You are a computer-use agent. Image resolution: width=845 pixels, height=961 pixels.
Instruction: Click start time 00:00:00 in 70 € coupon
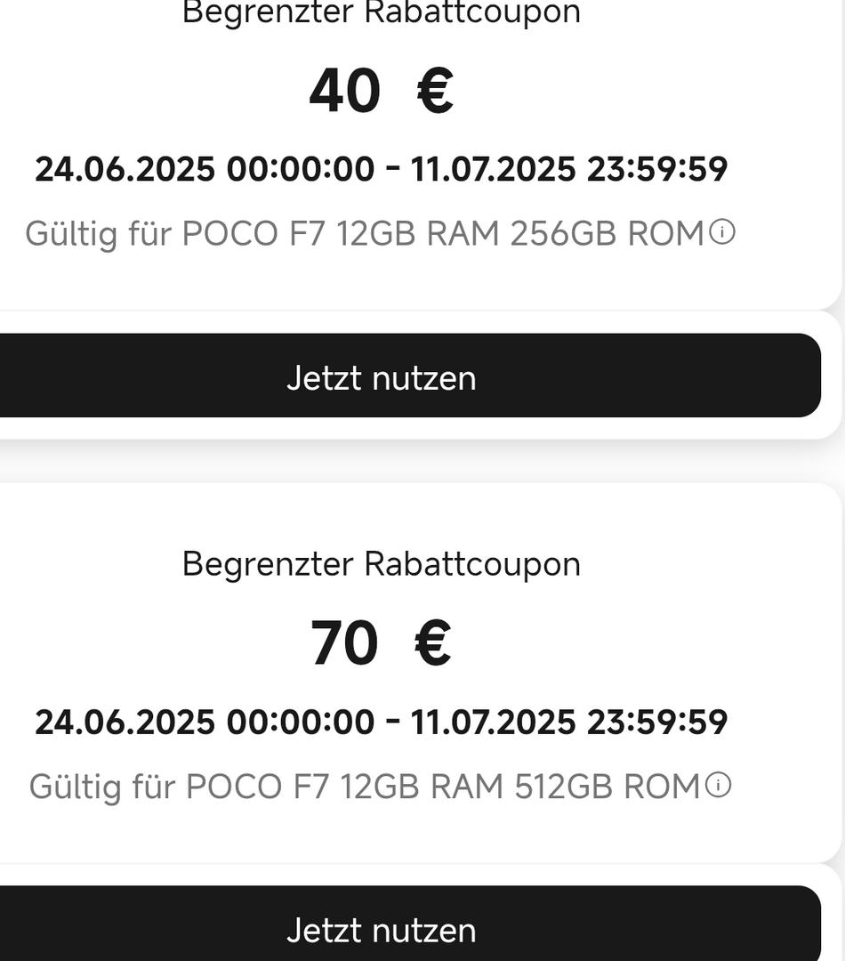pyautogui.click(x=301, y=722)
